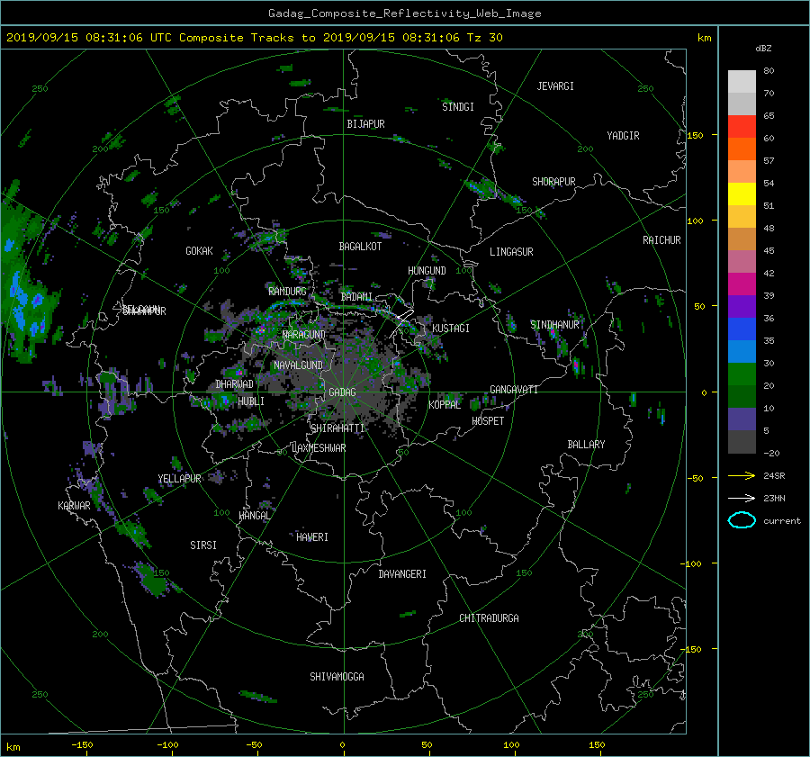Viewport: 810px width, 757px height.
Task: Click the JEVARGI city label
Action: [x=555, y=86]
